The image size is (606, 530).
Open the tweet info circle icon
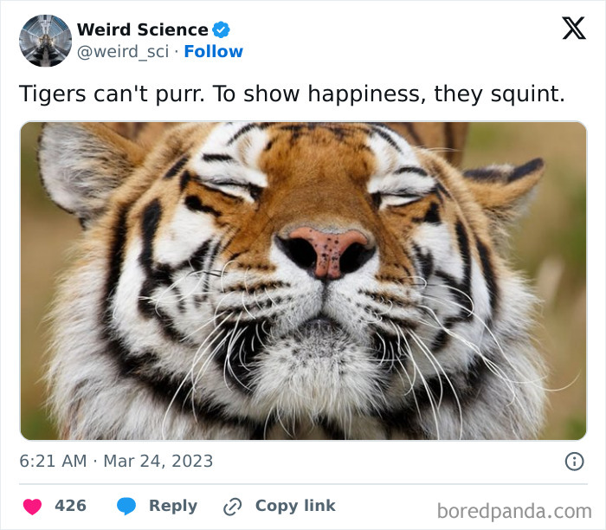(574, 461)
